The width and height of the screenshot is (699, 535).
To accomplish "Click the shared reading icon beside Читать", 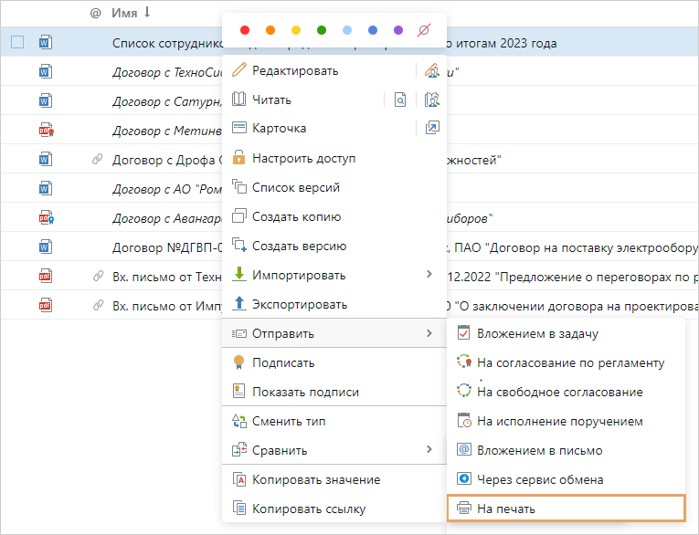I will click(x=432, y=100).
